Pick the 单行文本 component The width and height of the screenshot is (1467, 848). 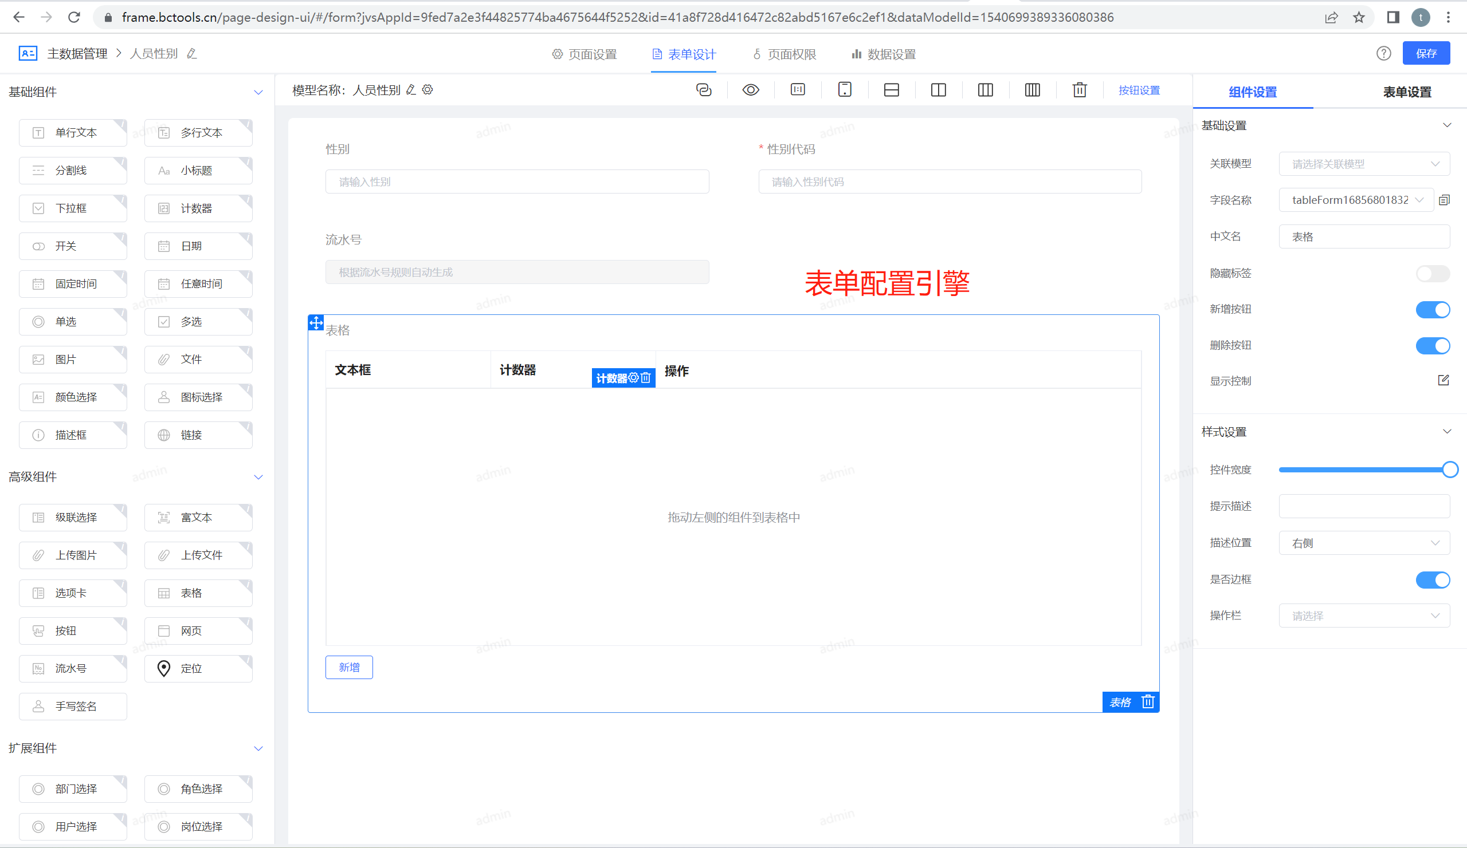[x=73, y=133]
